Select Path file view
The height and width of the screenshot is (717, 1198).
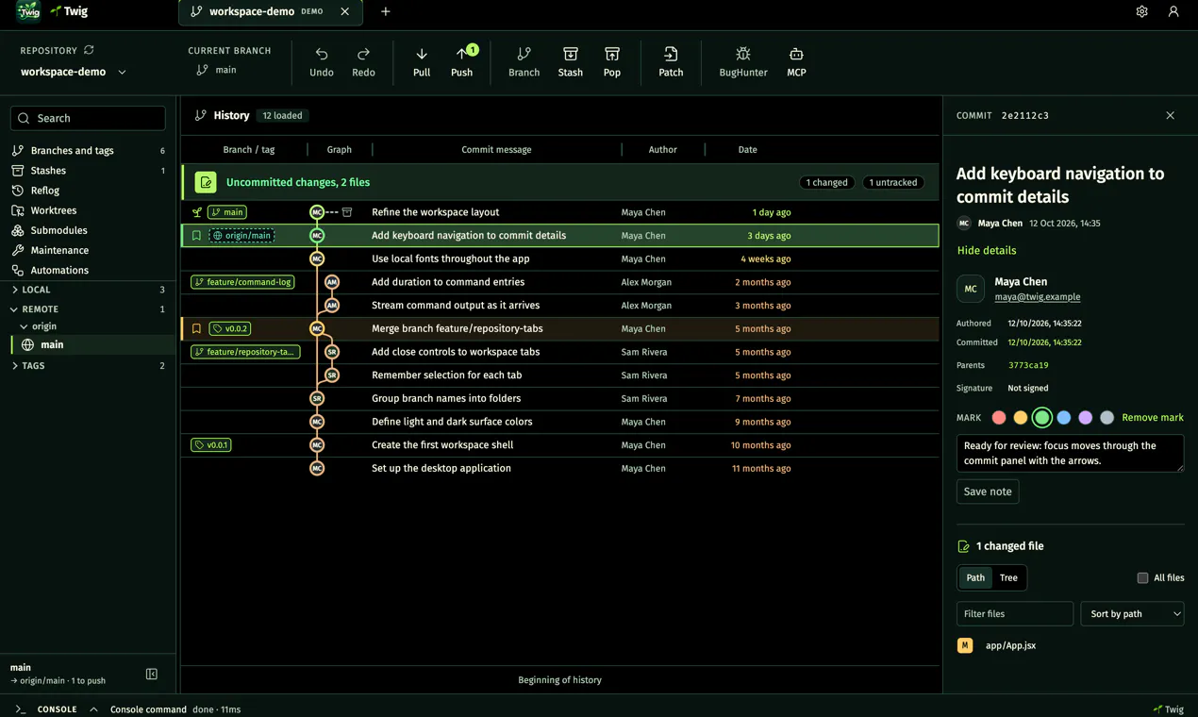(x=975, y=577)
